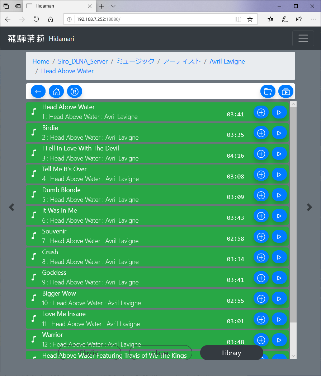321x376 pixels.
Task: Open Siro_DLNA_Server breadcrumb link
Action: click(x=82, y=61)
